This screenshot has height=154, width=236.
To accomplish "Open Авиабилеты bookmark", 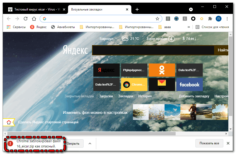I will [x=63, y=27].
